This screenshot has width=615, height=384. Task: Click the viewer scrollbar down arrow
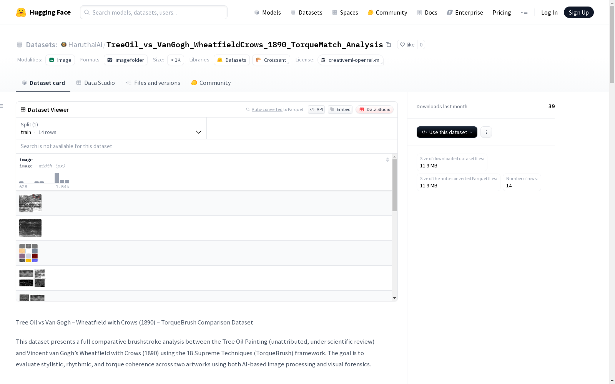(x=394, y=298)
